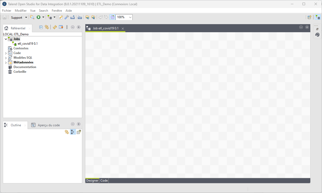Open the Search menu
Image resolution: width=322 pixels, height=193 pixels.
[43, 11]
